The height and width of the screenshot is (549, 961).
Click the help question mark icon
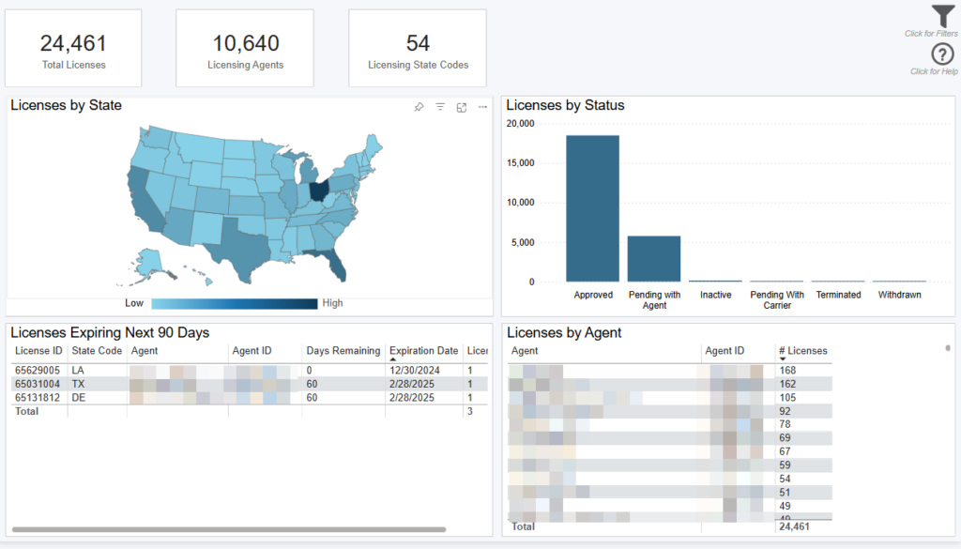coord(942,54)
